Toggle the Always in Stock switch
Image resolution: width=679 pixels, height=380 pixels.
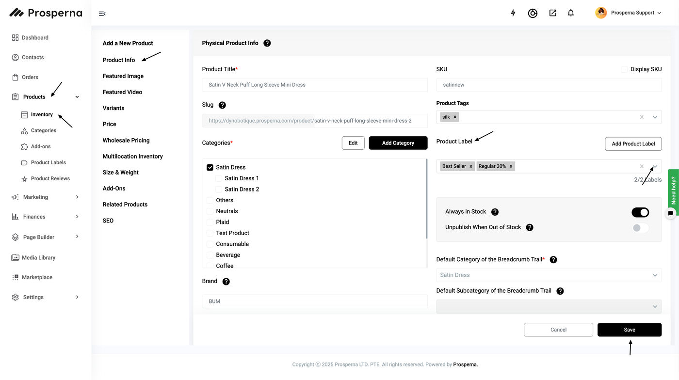[640, 212]
